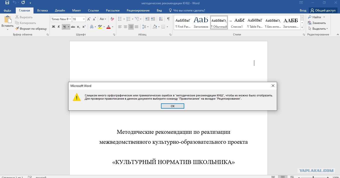Select the Заголовок style thumbnail
The width and height of the screenshot is (340, 178).
click(201, 22)
